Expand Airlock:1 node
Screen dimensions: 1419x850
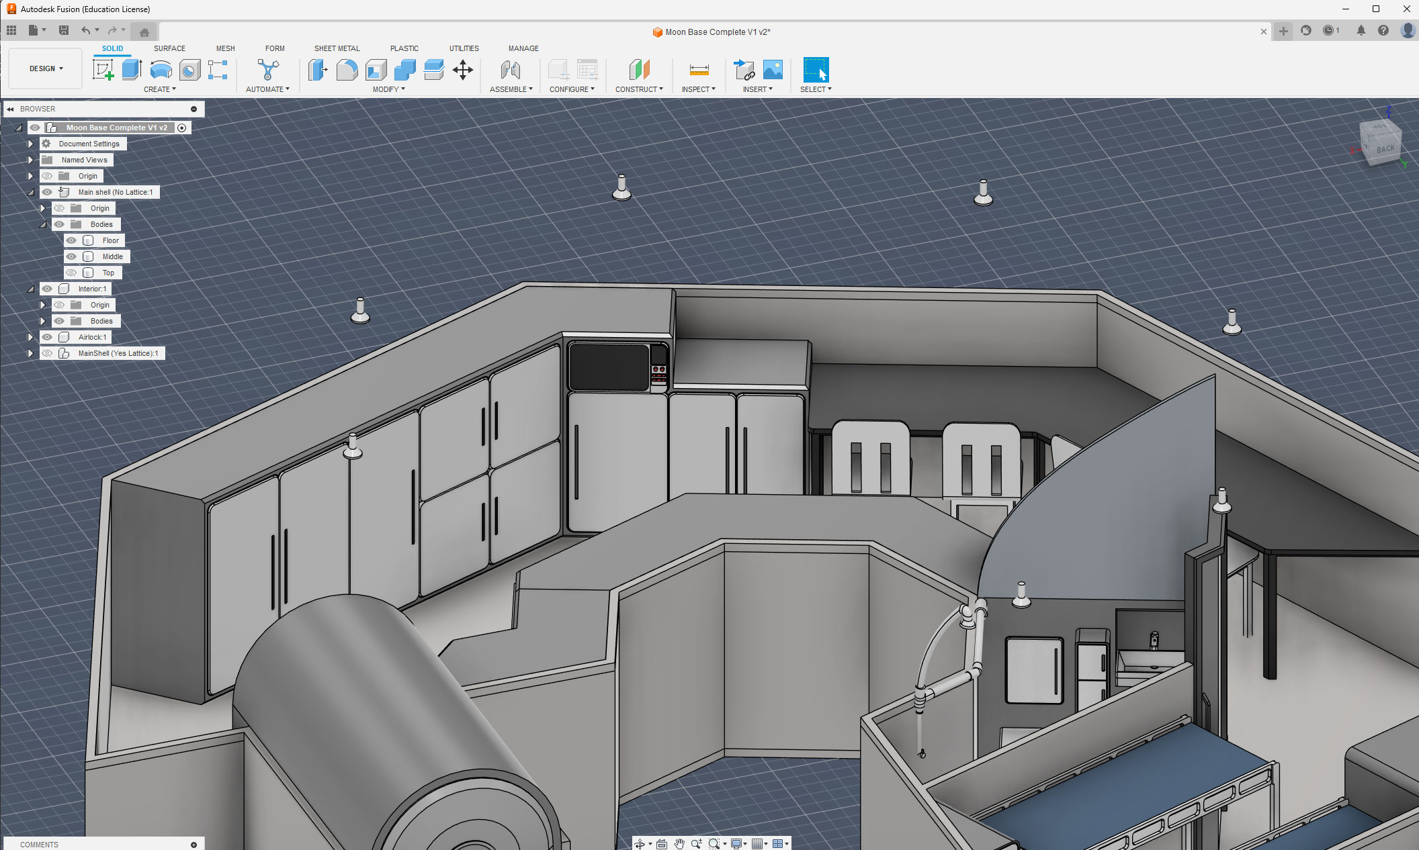click(30, 337)
